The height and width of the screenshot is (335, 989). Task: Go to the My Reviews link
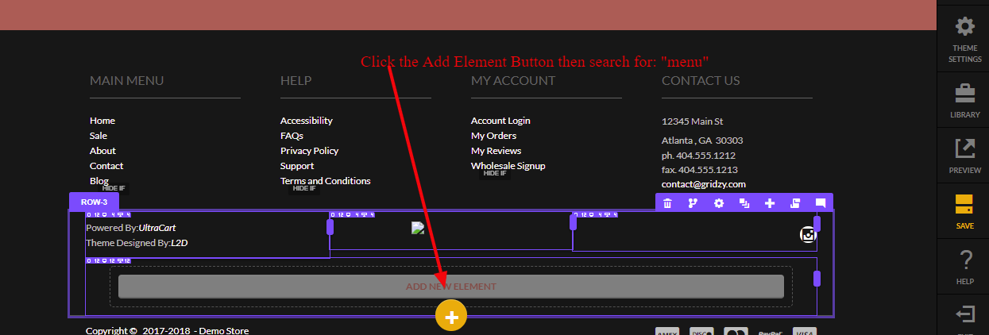496,151
